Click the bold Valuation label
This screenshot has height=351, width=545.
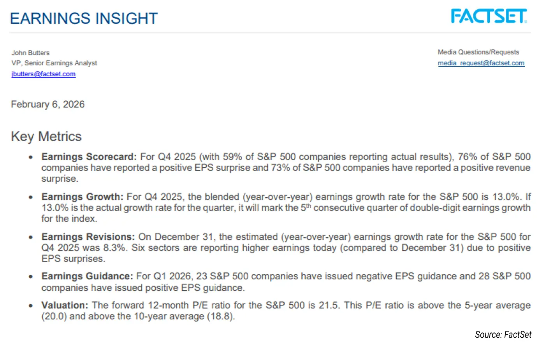click(65, 305)
